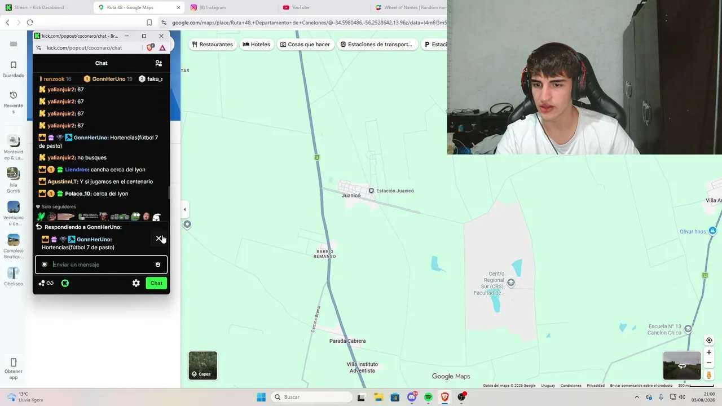Viewport: 722px width, 406px height.
Task: Click the Parada Cabrera label
Action: [347, 341]
